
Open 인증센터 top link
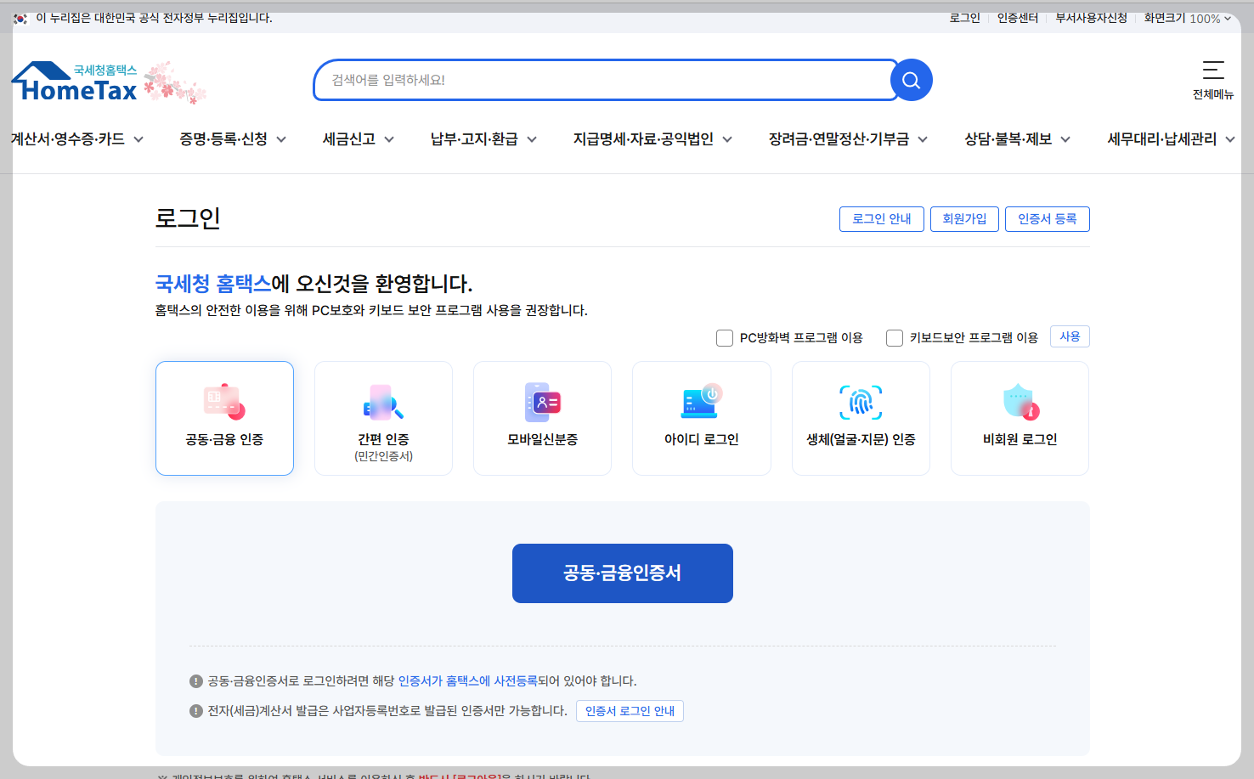[x=1018, y=18]
